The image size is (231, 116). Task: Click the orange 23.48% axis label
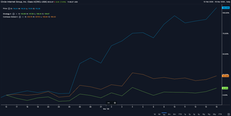click(225, 76)
